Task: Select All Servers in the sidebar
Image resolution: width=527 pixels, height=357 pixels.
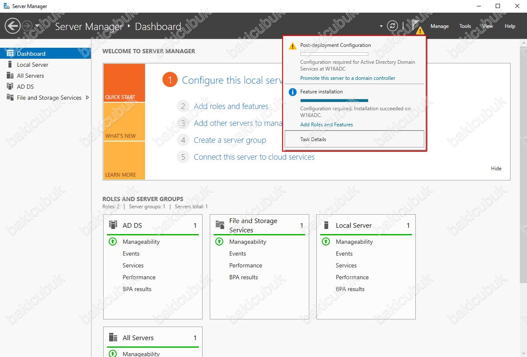Action: [45, 76]
